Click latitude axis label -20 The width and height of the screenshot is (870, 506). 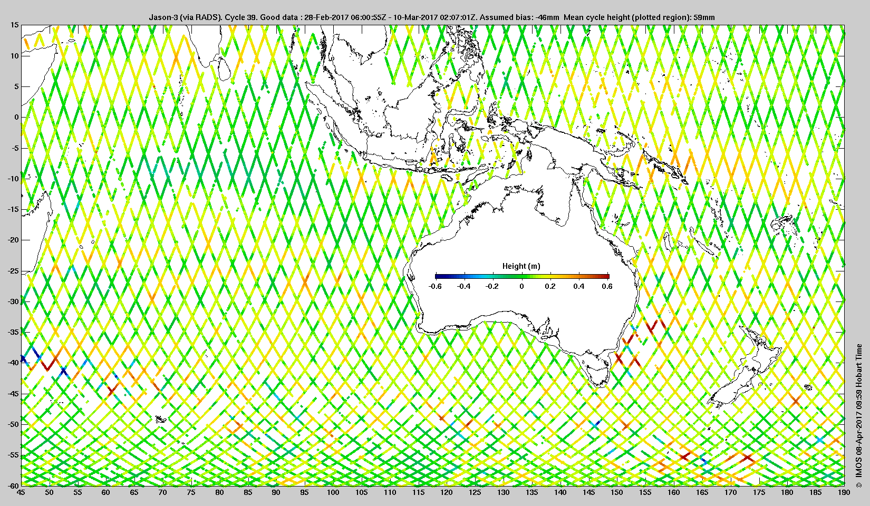[x=13, y=240]
